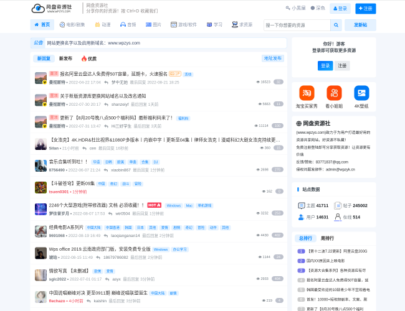Click username flechazo

click(x=57, y=300)
